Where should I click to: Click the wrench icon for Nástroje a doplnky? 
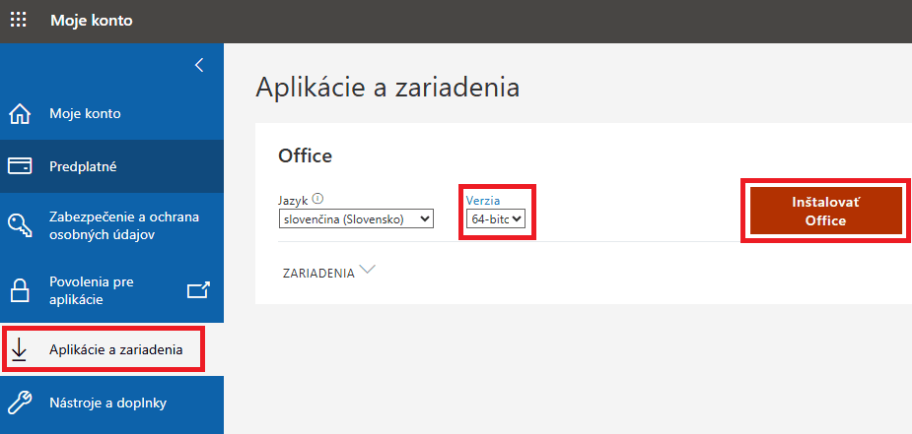[x=20, y=402]
